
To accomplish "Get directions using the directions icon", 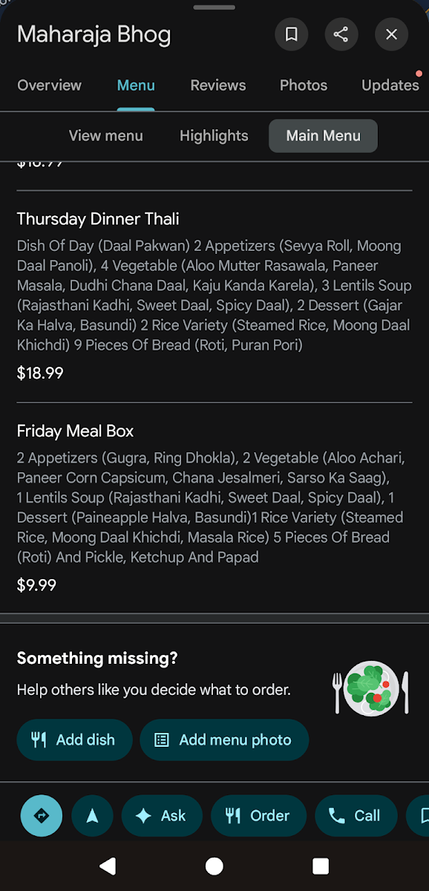I will [x=41, y=815].
